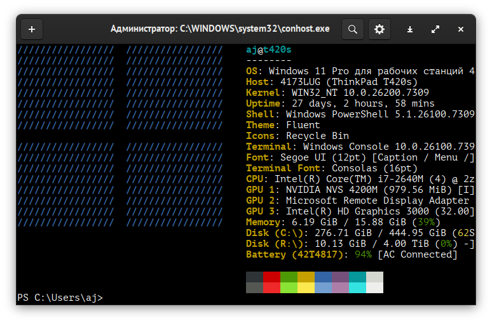Click the OS line showing Windows 11 Pro
492x323 pixels.
click(360, 71)
